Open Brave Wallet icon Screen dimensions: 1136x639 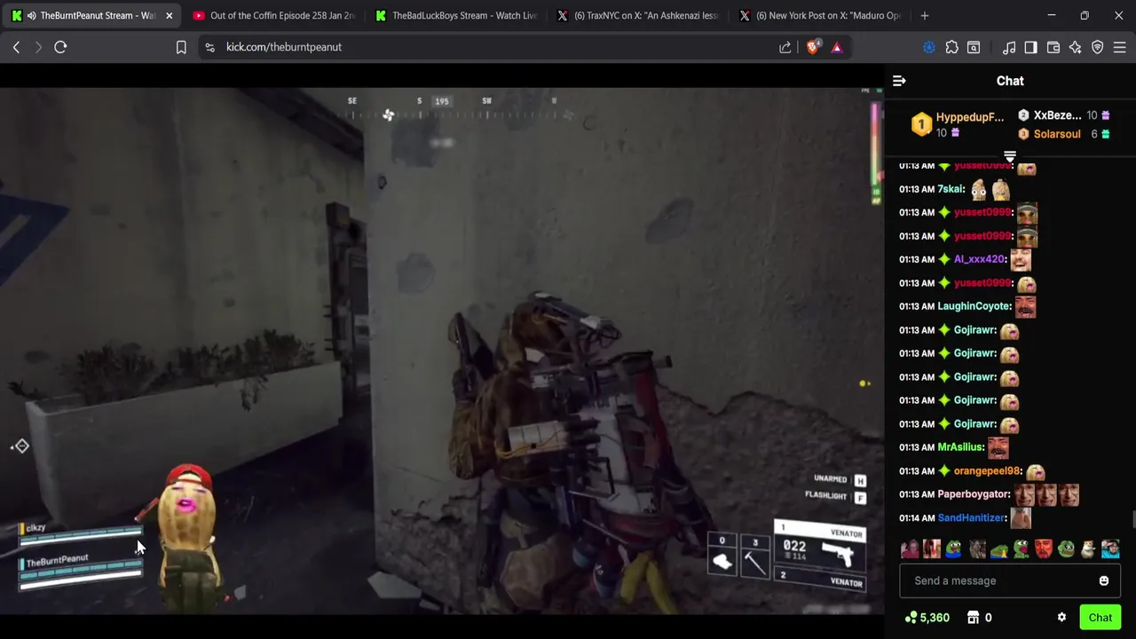tap(1053, 47)
